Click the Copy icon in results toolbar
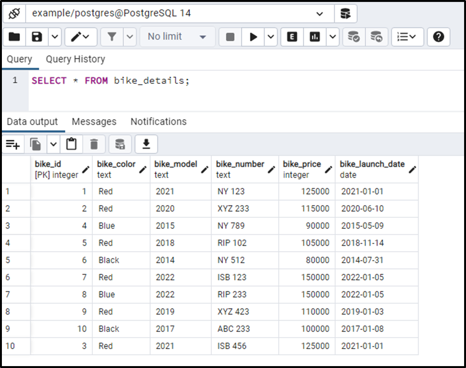This screenshot has height=368, width=466. pos(36,144)
